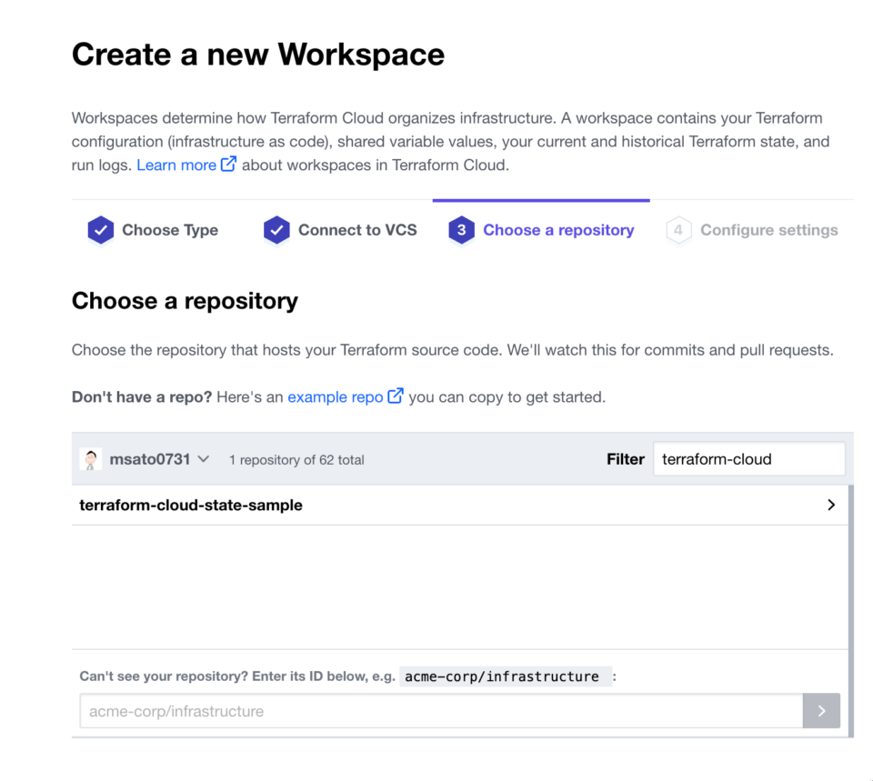The width and height of the screenshot is (873, 781).
Task: Click the Filter label
Action: (x=626, y=459)
